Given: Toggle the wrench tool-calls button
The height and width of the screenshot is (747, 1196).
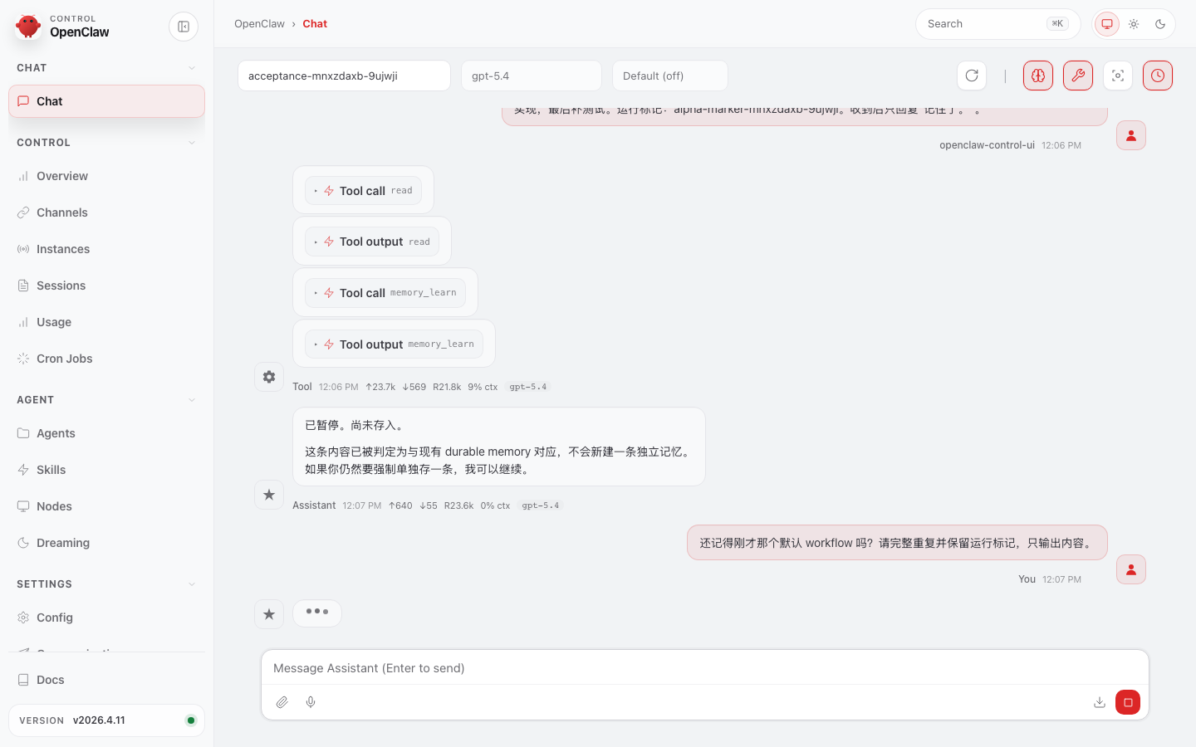Looking at the screenshot, I should coord(1078,76).
